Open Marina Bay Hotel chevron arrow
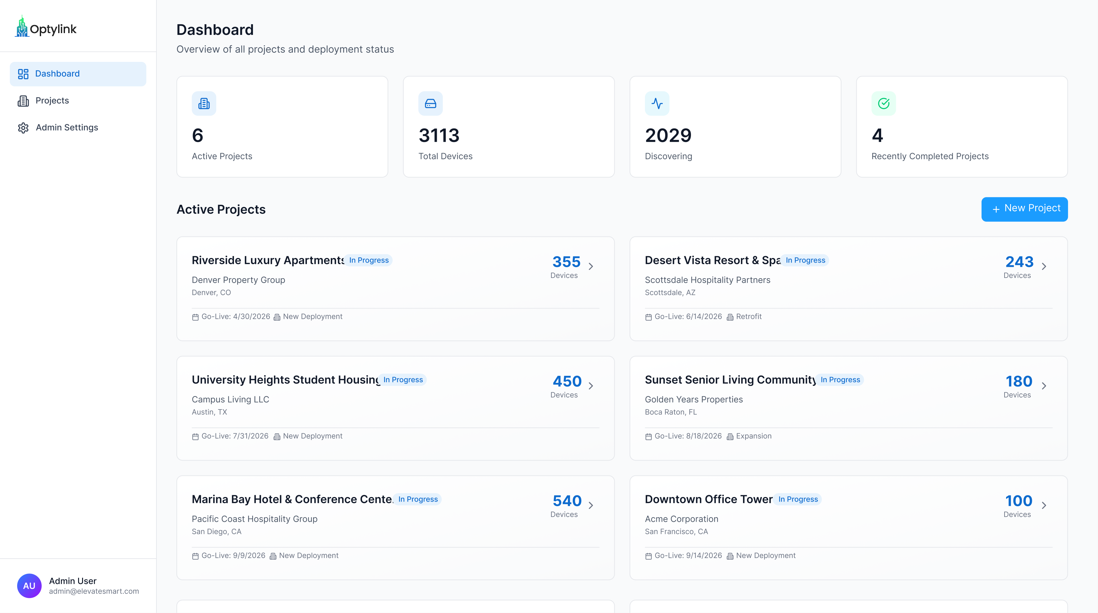 [x=591, y=505]
